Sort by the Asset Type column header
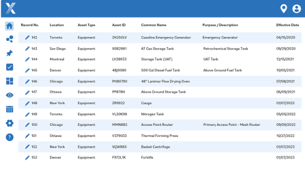Viewport: 305px width, 183px height. click(x=87, y=25)
